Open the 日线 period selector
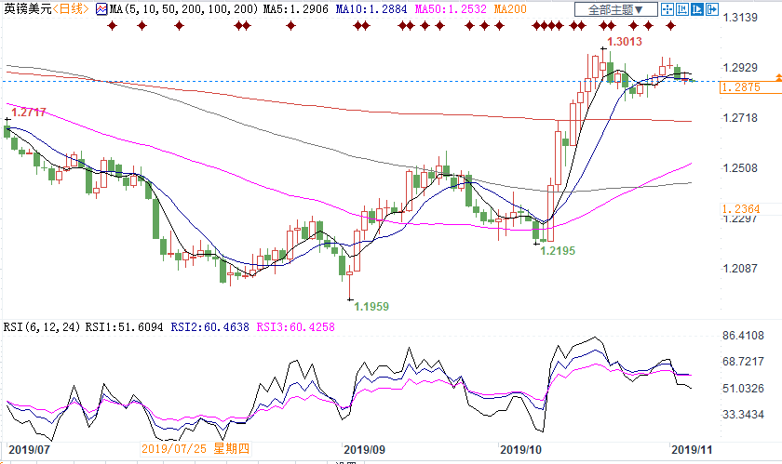 point(71,9)
